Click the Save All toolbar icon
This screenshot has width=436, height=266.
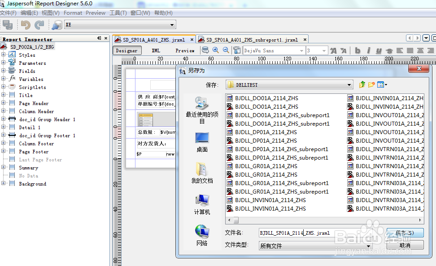[8, 25]
